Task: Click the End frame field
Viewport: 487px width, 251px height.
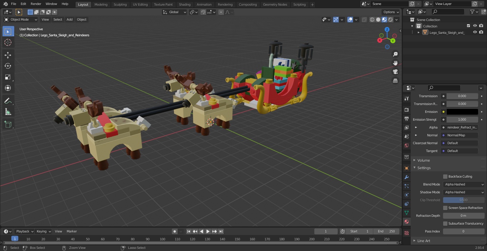Action: (x=387, y=231)
